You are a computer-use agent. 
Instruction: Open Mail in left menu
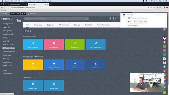[x=5, y=59]
